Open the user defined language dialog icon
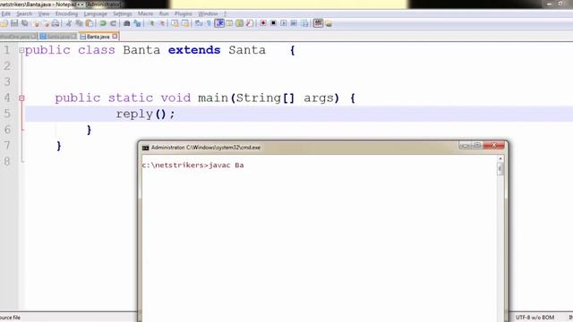573x322 pixels. click(229, 23)
